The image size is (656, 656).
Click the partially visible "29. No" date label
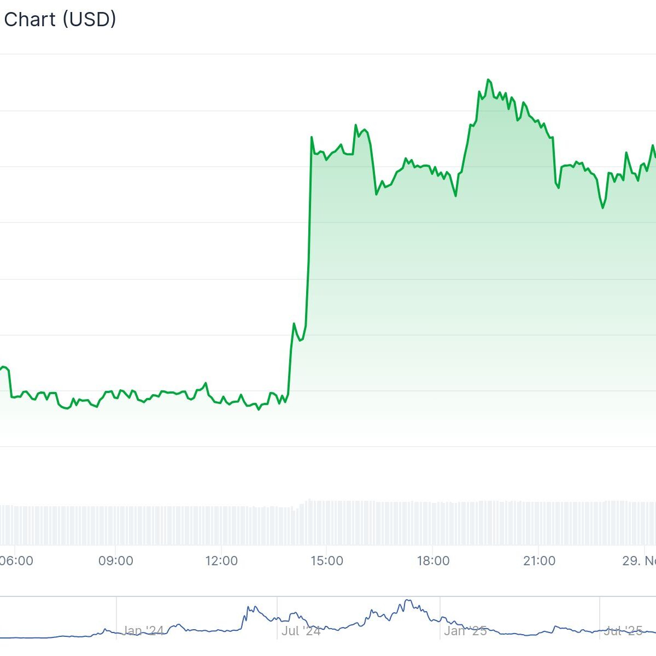click(x=639, y=561)
